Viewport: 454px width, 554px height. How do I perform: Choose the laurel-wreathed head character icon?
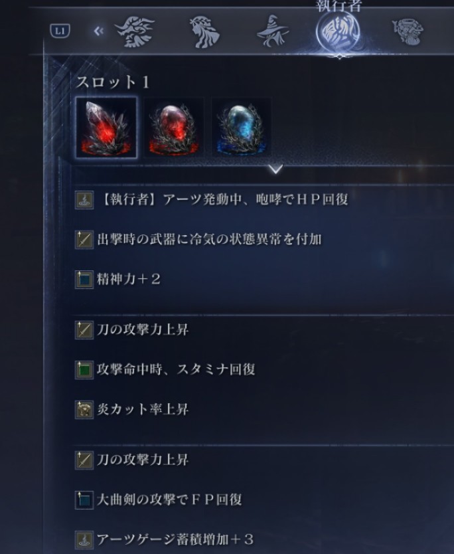pyautogui.click(x=206, y=32)
